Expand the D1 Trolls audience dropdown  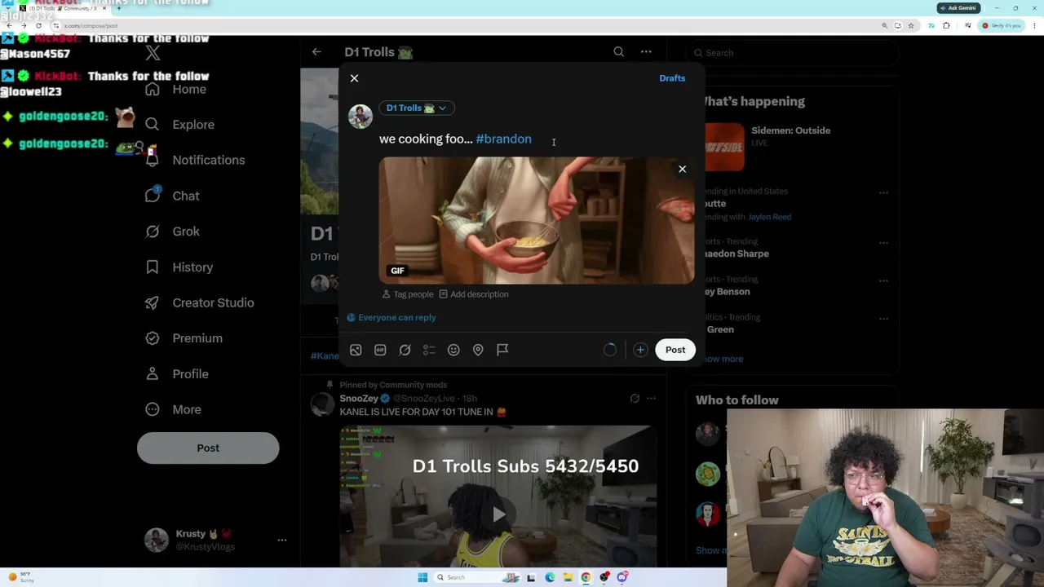(416, 108)
